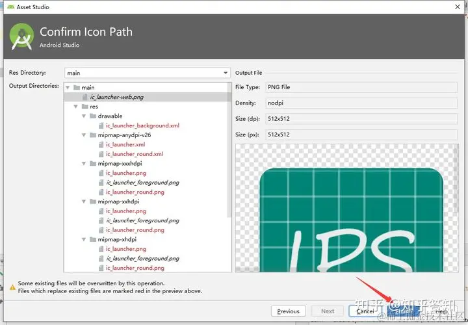Click the disabled Next button
Viewport: 468px width, 325px height.
point(328,311)
